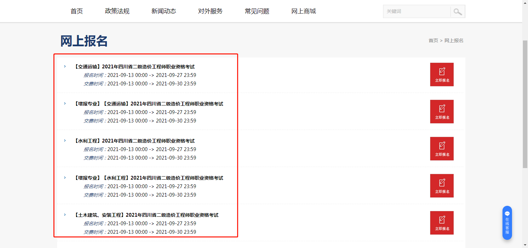The height and width of the screenshot is (248, 528).
Task: Open 【交通运输】2021年四川省二级造价工程师 exam title
Action: pyautogui.click(x=134, y=67)
